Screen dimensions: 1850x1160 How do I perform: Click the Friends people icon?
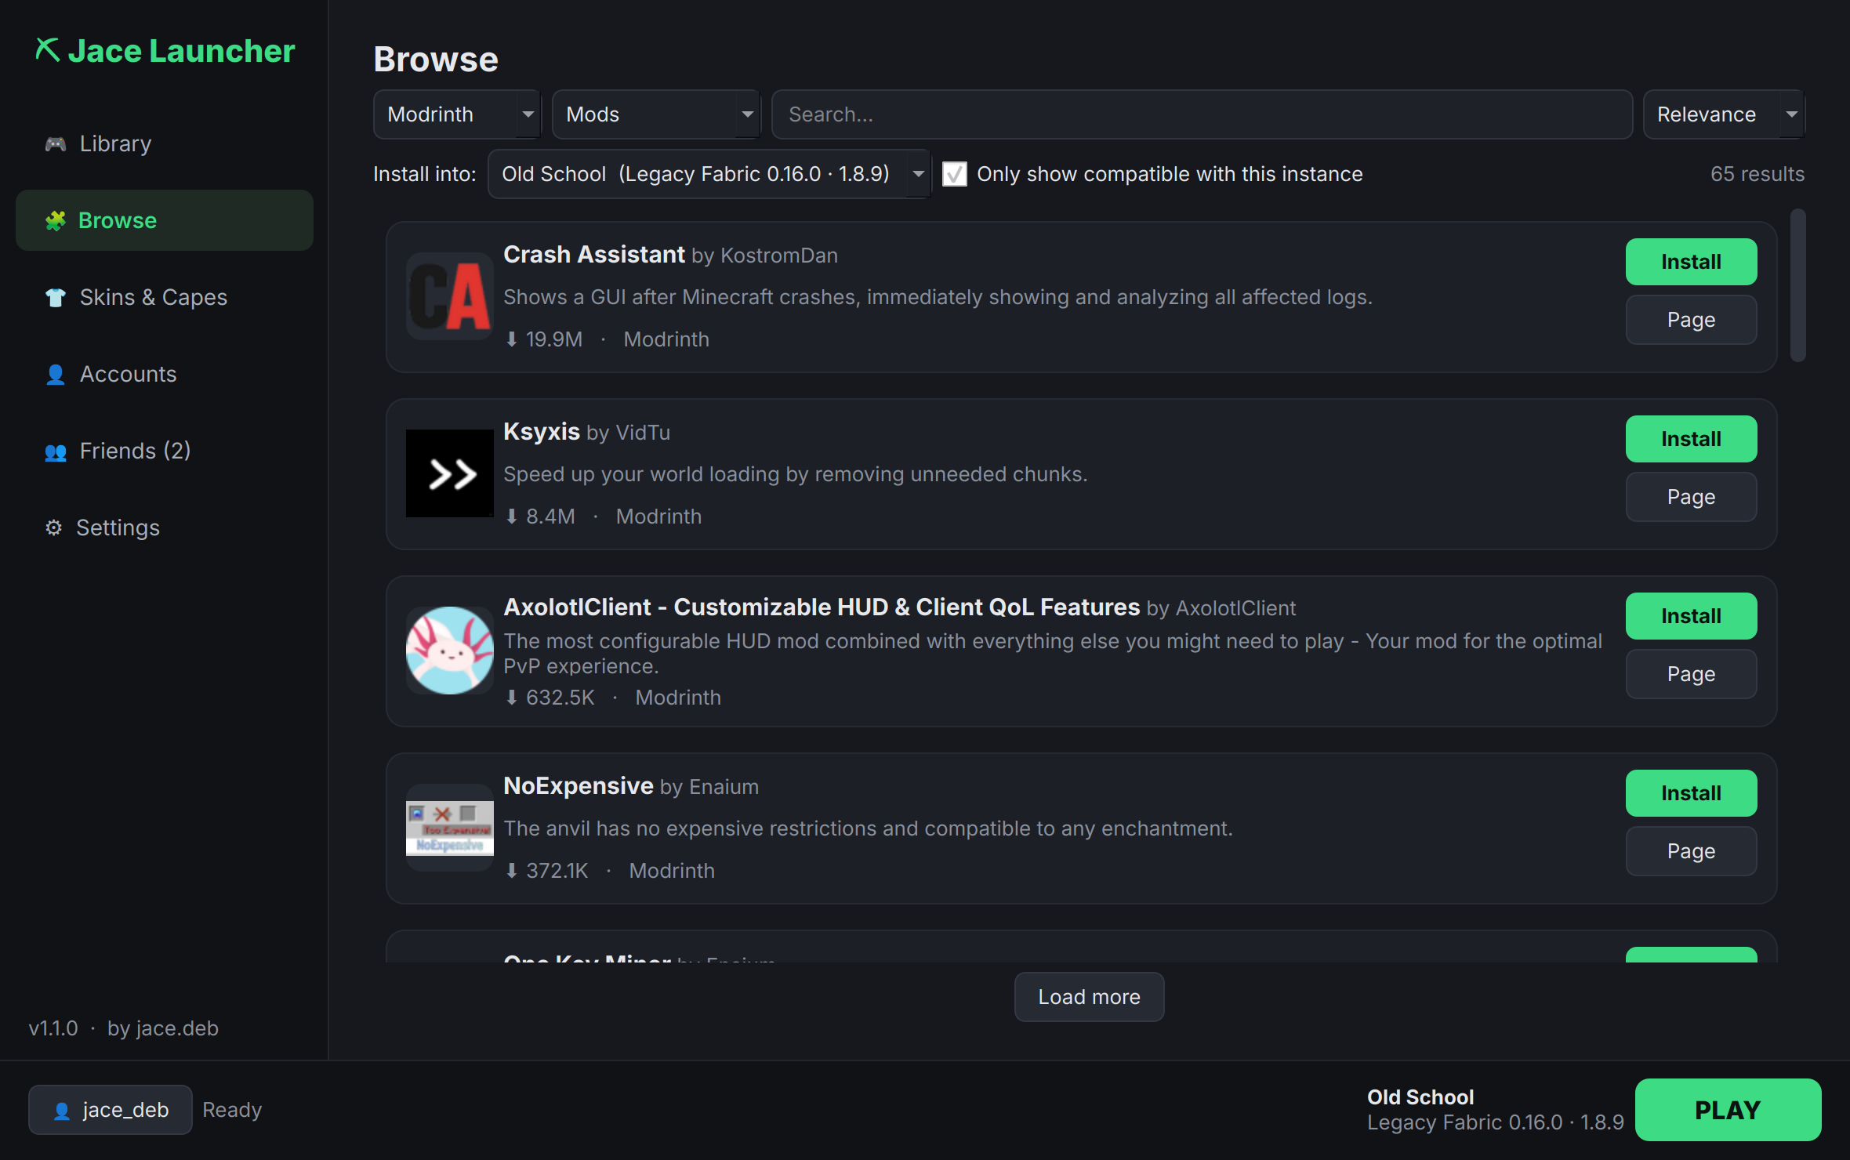click(x=55, y=451)
